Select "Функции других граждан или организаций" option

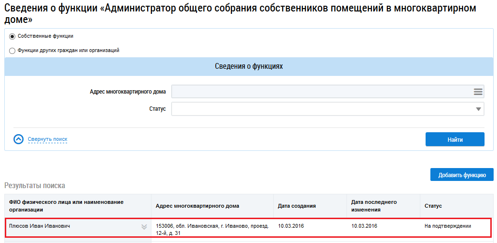click(x=12, y=50)
